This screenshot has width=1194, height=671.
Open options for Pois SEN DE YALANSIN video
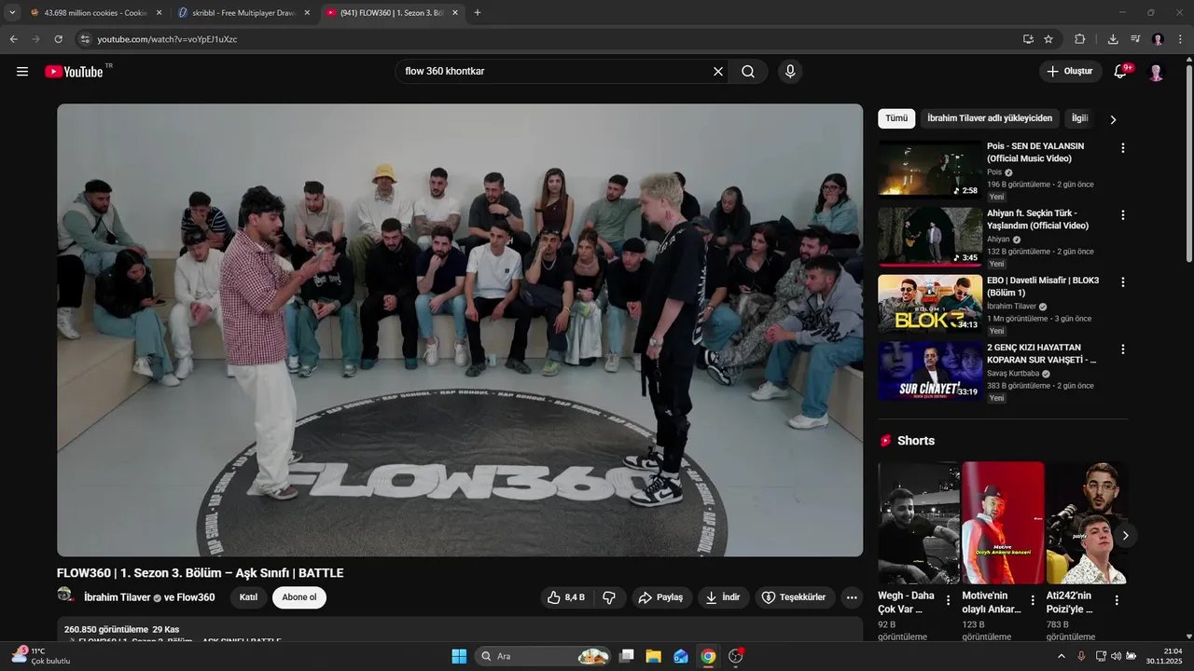coord(1123,148)
